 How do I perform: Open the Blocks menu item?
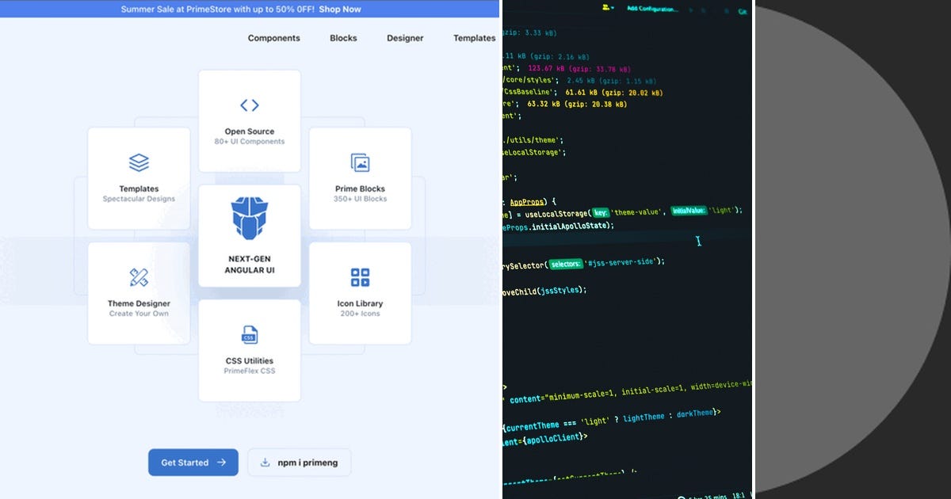(343, 37)
